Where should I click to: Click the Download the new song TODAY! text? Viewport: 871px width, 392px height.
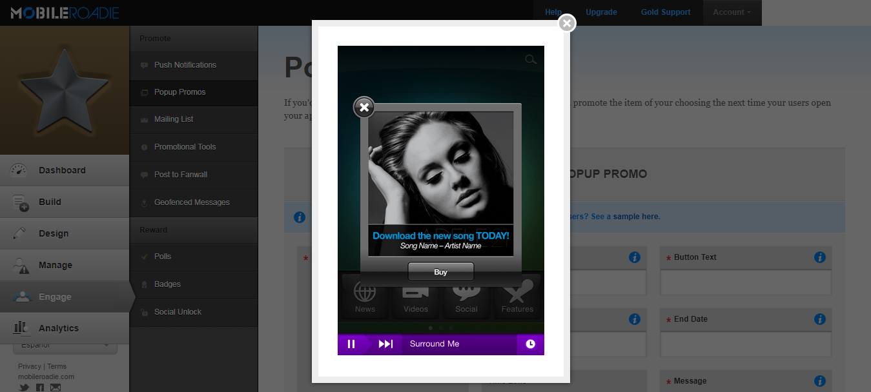[x=441, y=236]
